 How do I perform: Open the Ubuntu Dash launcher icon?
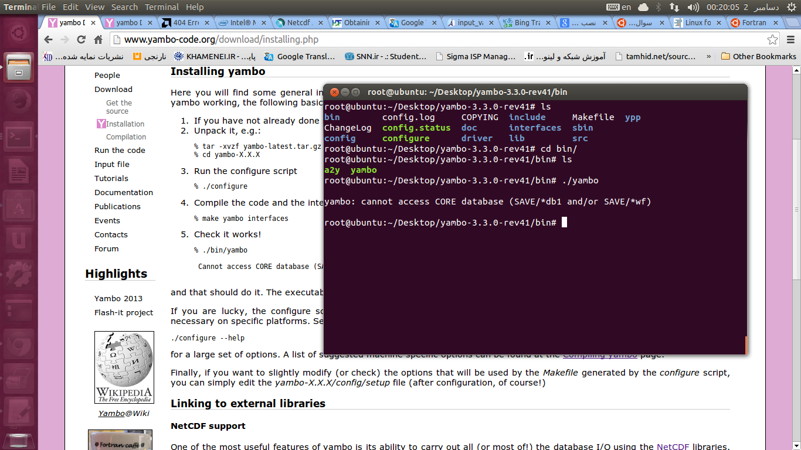[x=19, y=34]
